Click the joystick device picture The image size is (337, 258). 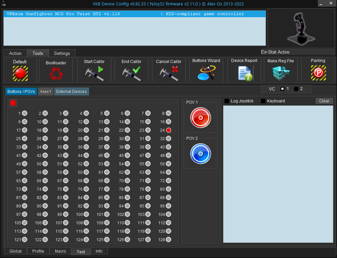[x=301, y=28]
